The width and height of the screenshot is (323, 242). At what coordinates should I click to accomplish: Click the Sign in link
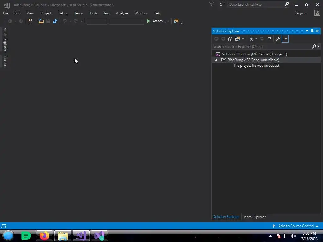point(301,13)
